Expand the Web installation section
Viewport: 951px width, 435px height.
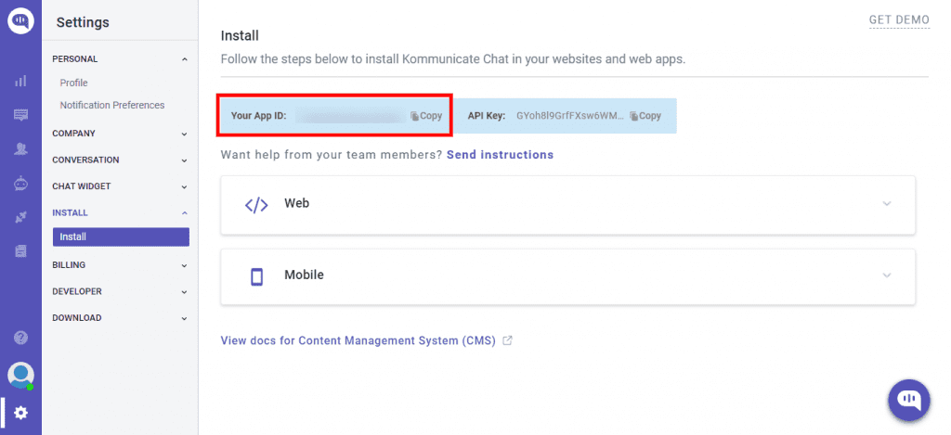click(567, 204)
